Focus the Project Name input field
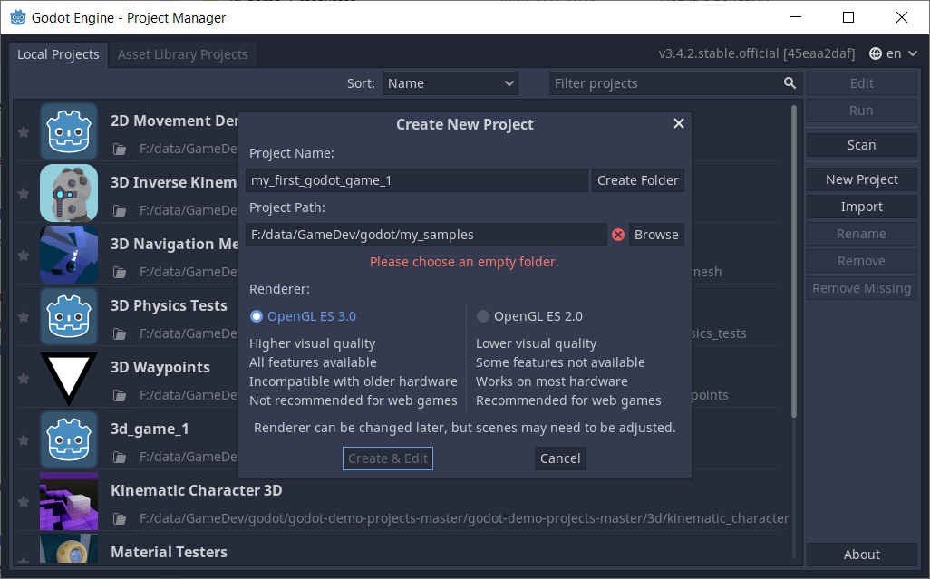The width and height of the screenshot is (930, 579). coord(417,180)
